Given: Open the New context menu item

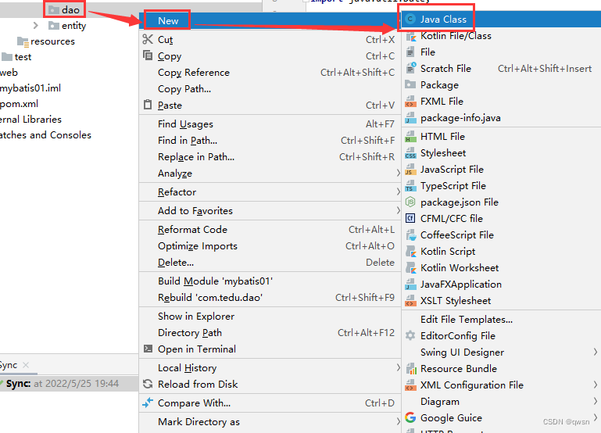Looking at the screenshot, I should [270, 20].
